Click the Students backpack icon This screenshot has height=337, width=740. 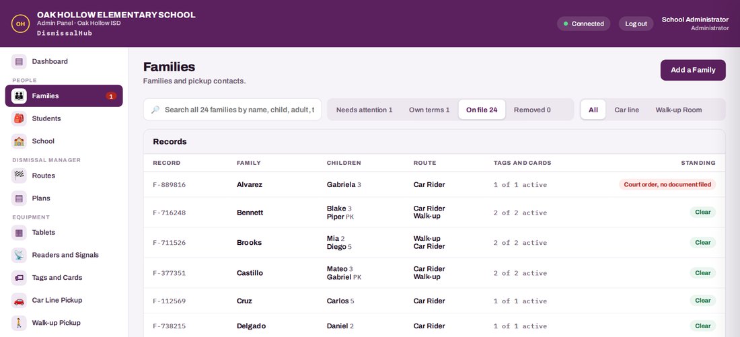(19, 118)
